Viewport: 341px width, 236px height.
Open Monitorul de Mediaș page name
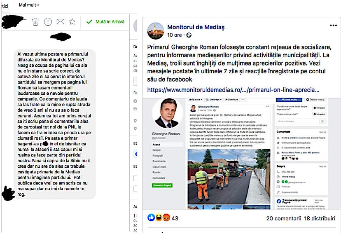click(196, 27)
